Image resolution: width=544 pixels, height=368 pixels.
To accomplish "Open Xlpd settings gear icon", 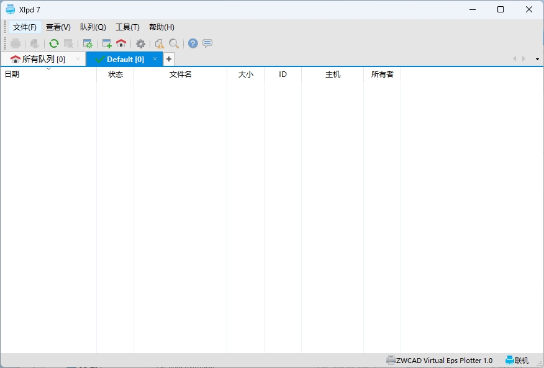I will [x=140, y=43].
